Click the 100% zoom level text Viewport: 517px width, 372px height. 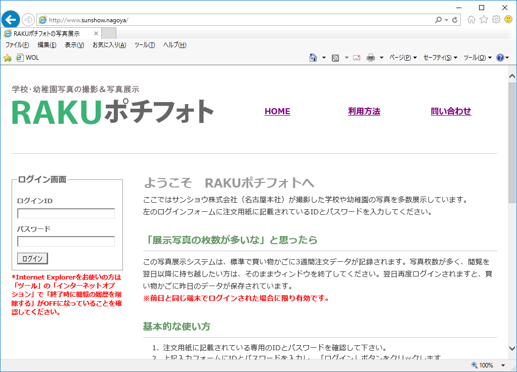click(x=486, y=365)
